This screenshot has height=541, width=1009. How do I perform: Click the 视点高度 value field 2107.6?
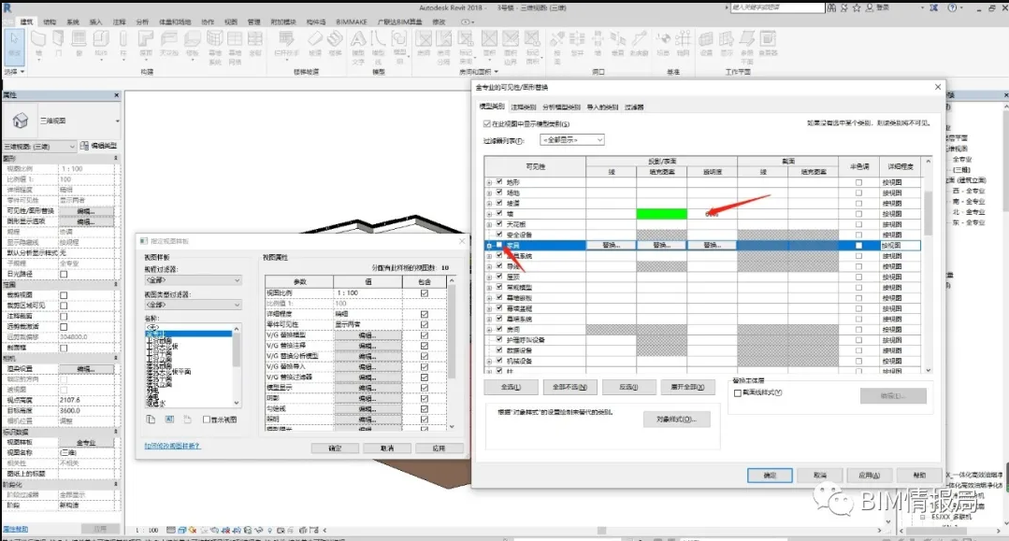click(86, 400)
